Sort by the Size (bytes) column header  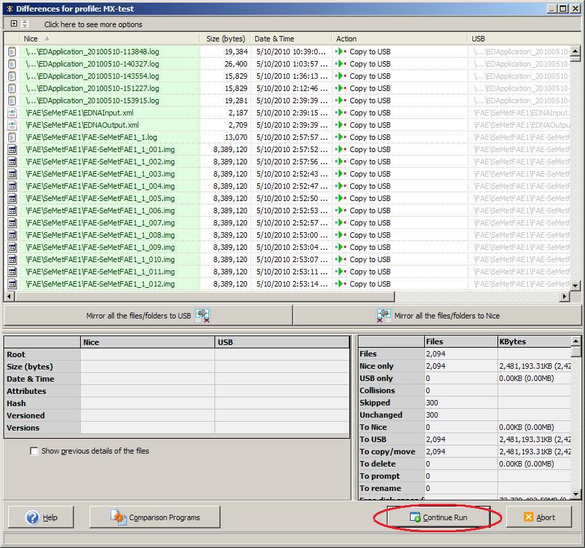click(x=225, y=39)
